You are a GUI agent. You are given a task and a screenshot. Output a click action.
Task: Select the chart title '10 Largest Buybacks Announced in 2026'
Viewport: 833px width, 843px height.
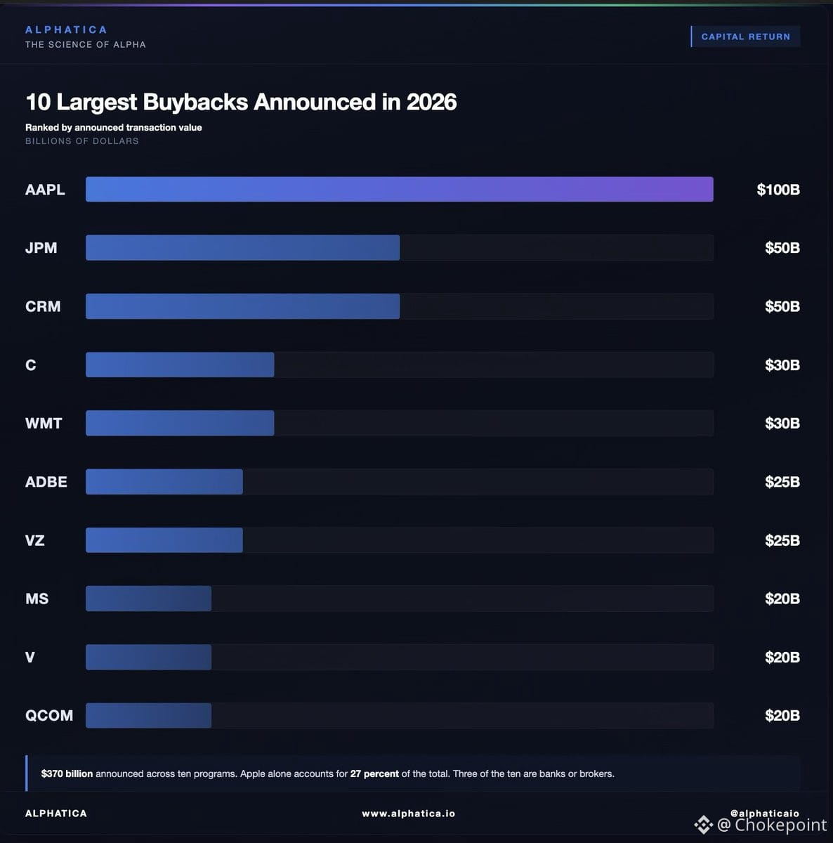241,102
